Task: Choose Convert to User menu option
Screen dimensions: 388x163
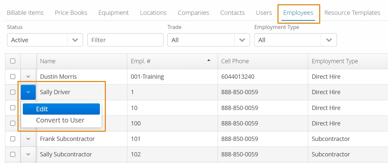Action: click(x=61, y=120)
